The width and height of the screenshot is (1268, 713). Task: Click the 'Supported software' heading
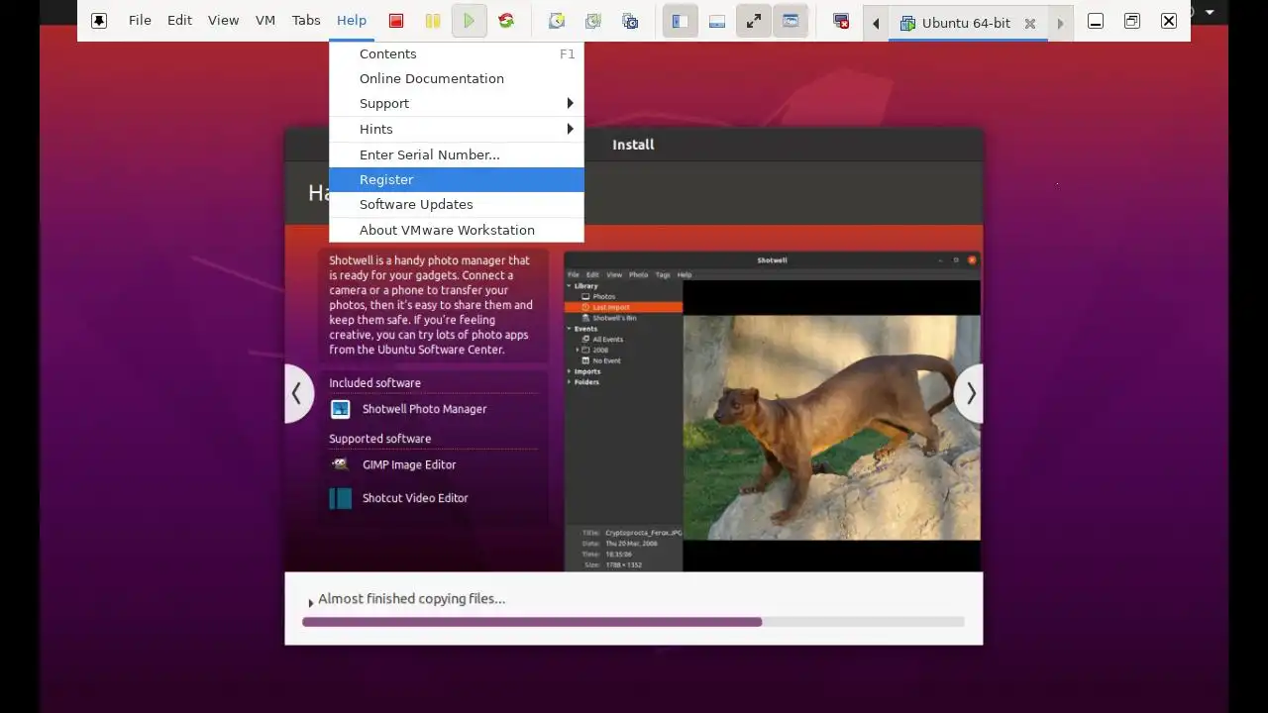[x=379, y=439]
